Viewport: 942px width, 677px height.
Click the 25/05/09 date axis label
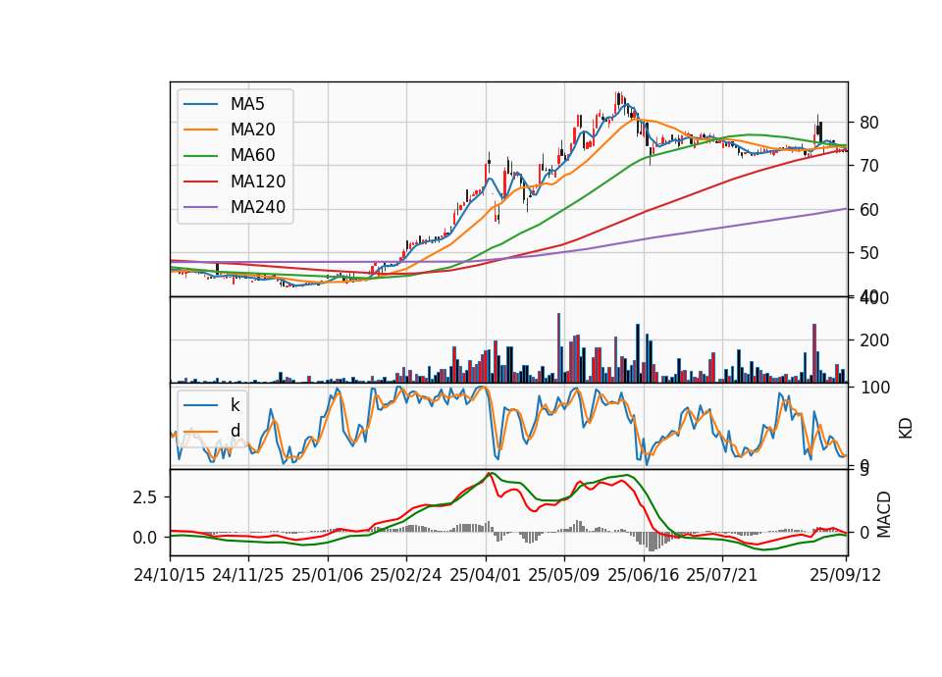click(x=564, y=575)
